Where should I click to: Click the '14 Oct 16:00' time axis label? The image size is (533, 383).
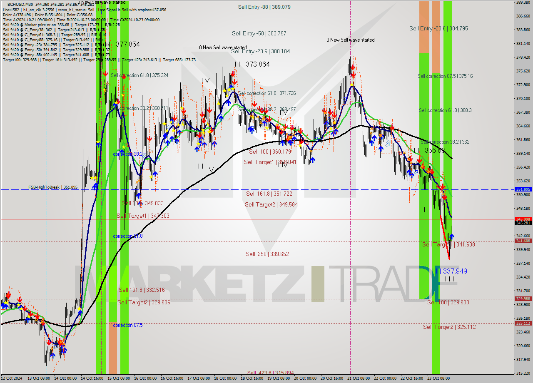(x=93, y=378)
